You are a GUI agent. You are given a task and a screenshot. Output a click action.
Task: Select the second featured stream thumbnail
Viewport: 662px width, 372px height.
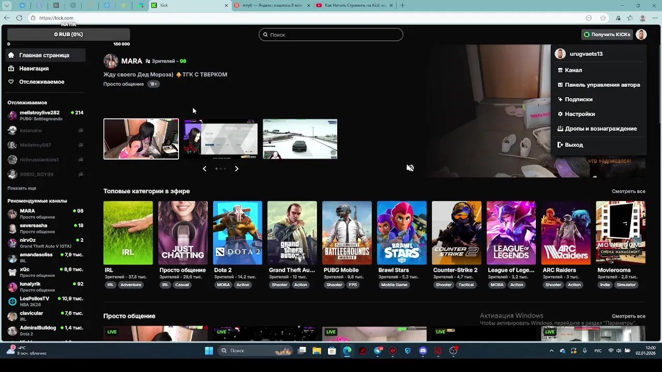221,139
